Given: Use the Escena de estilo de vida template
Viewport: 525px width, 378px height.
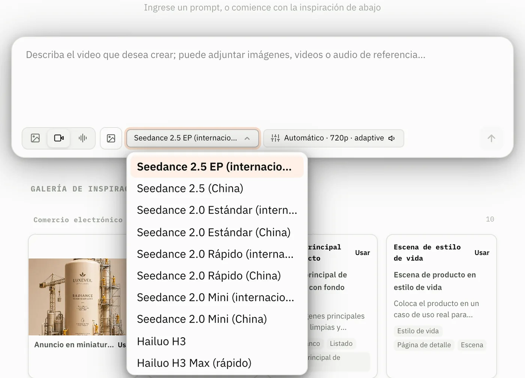Looking at the screenshot, I should [482, 253].
